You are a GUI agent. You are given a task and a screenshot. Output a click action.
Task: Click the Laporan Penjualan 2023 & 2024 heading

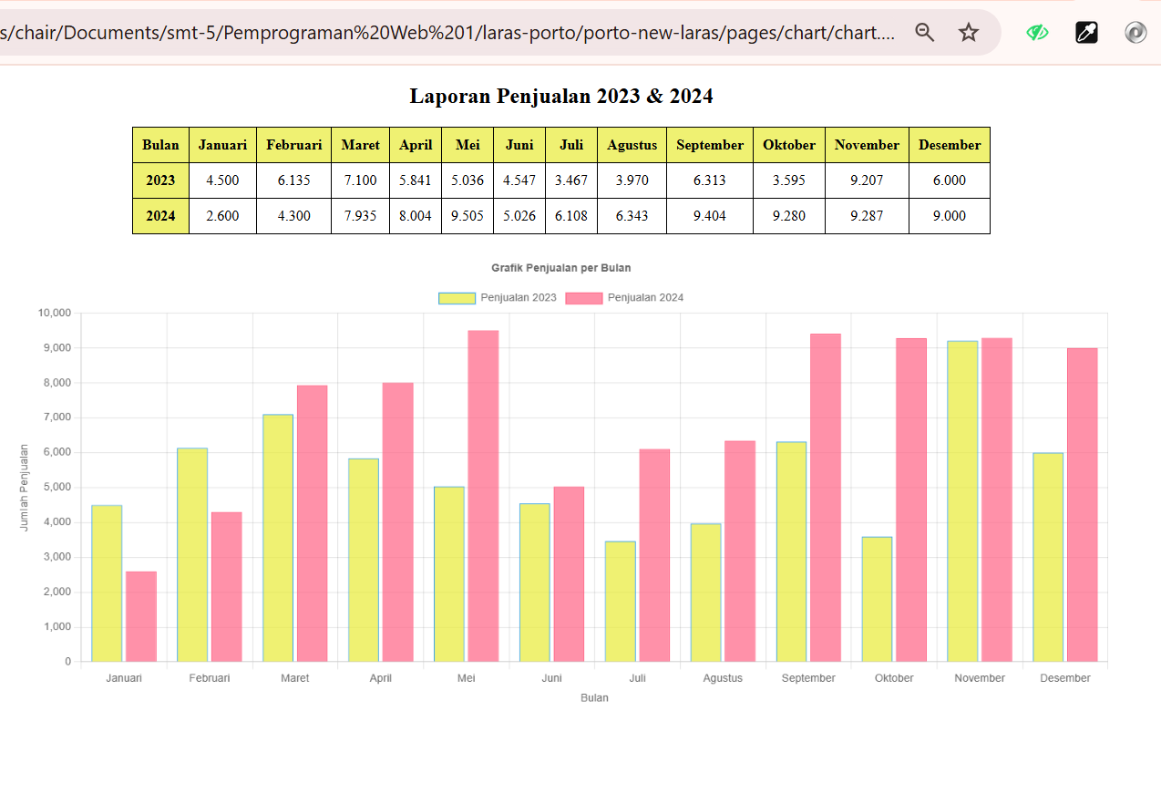click(x=561, y=96)
